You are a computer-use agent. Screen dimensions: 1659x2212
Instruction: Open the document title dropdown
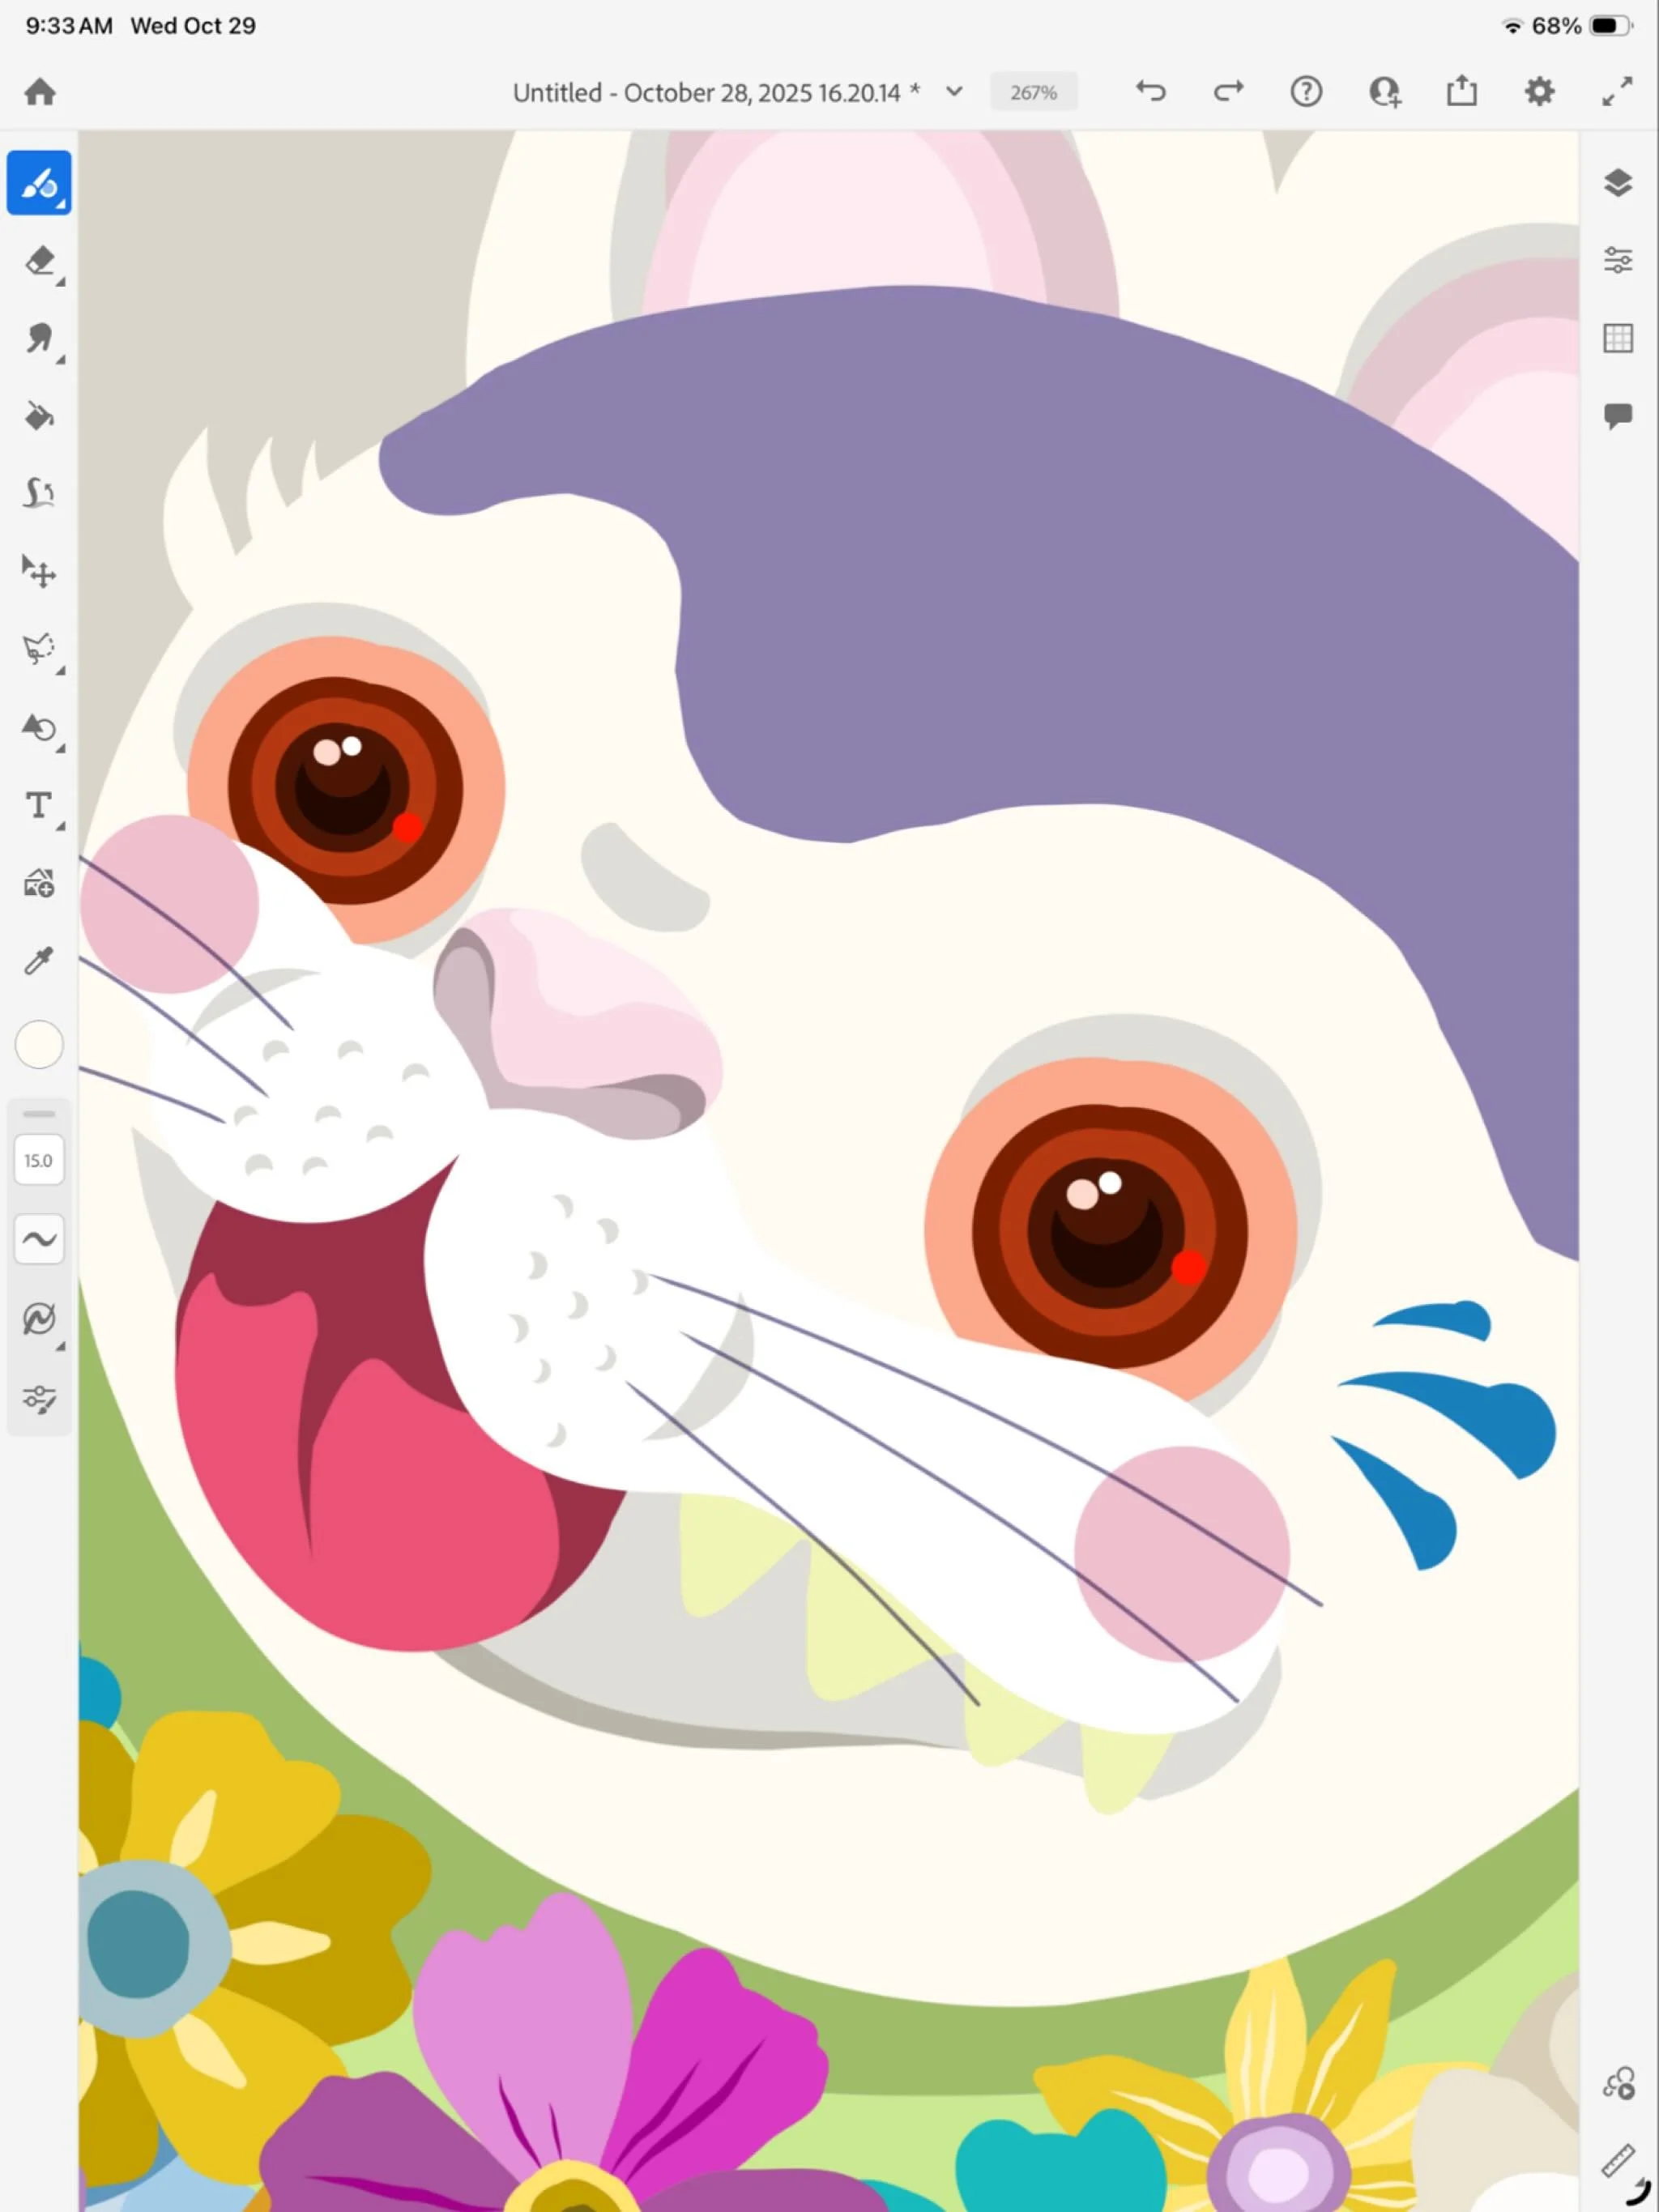pos(954,91)
